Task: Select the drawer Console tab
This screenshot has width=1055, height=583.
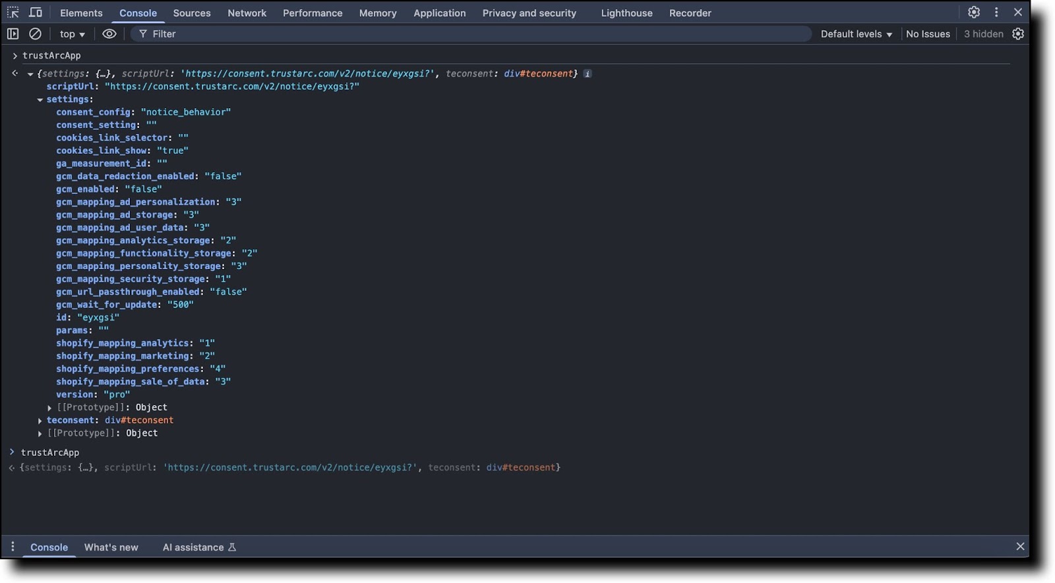Action: pos(49,547)
